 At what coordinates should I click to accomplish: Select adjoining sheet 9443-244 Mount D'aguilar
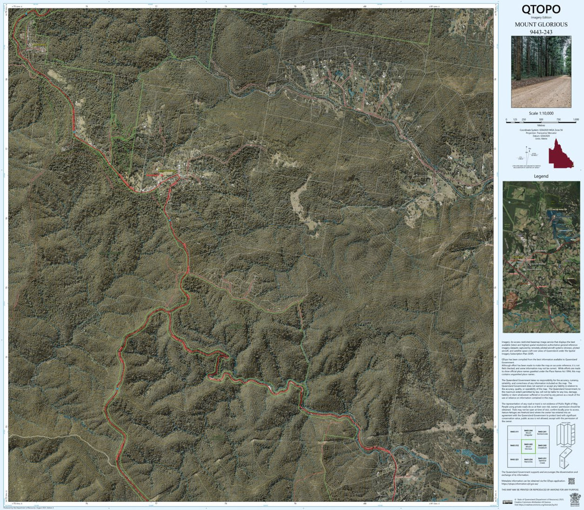pos(528,433)
